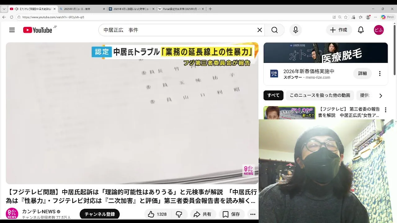
Task: Click 詳細 on the sponsored ad
Action: pos(362,73)
